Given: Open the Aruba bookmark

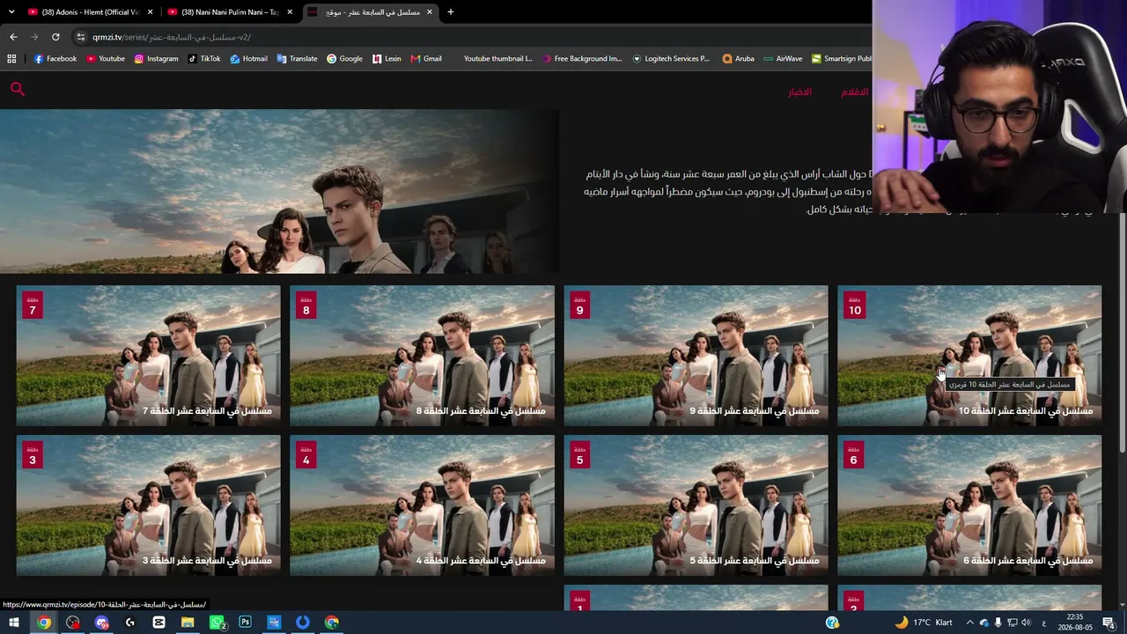Looking at the screenshot, I should coord(738,59).
